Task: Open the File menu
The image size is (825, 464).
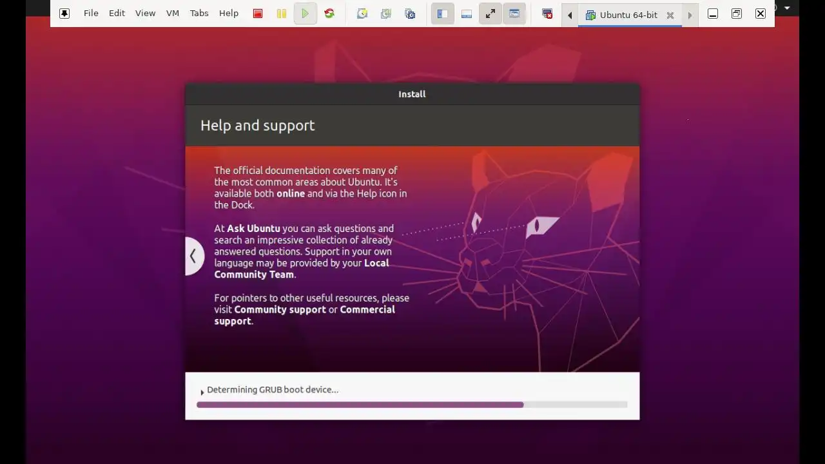Action: point(91,14)
